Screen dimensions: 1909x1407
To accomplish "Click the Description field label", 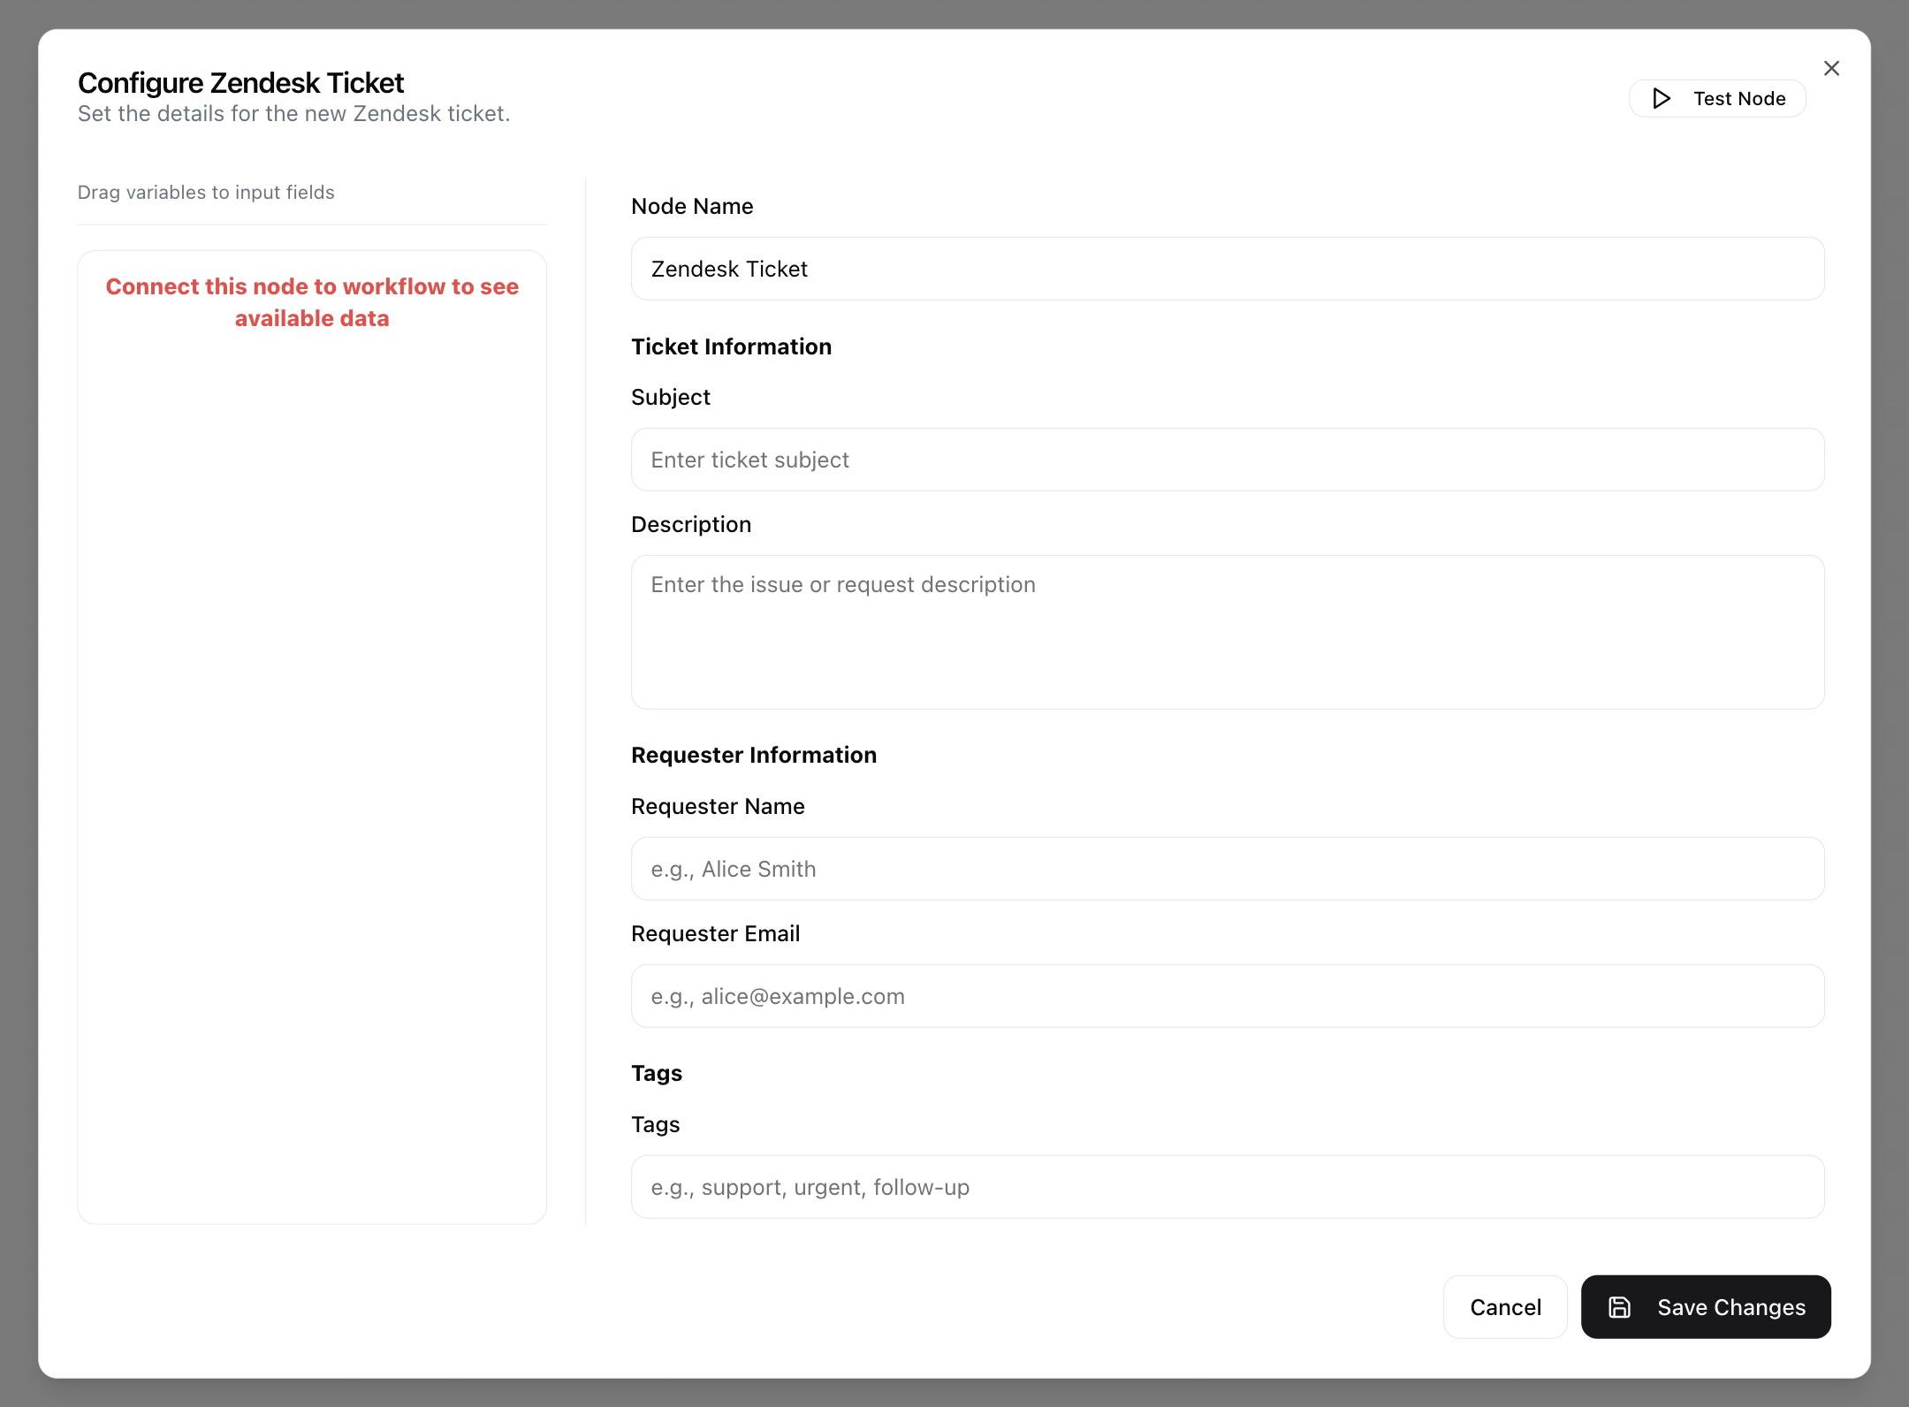I will (x=690, y=524).
